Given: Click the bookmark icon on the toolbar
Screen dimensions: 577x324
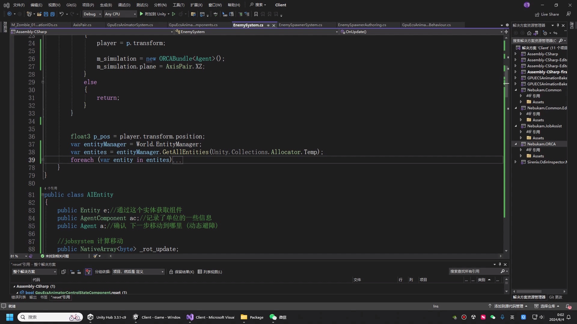Looking at the screenshot, I should [256, 14].
